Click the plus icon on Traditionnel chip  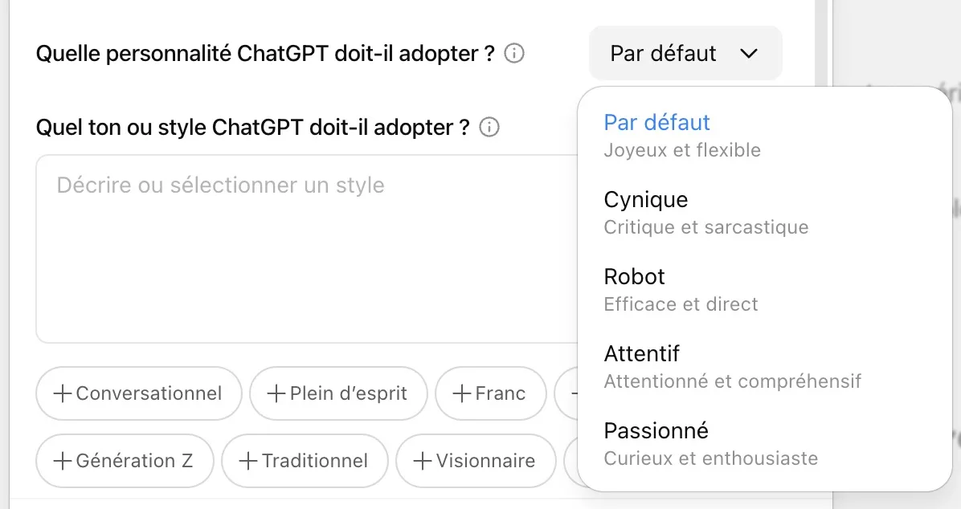pos(249,461)
